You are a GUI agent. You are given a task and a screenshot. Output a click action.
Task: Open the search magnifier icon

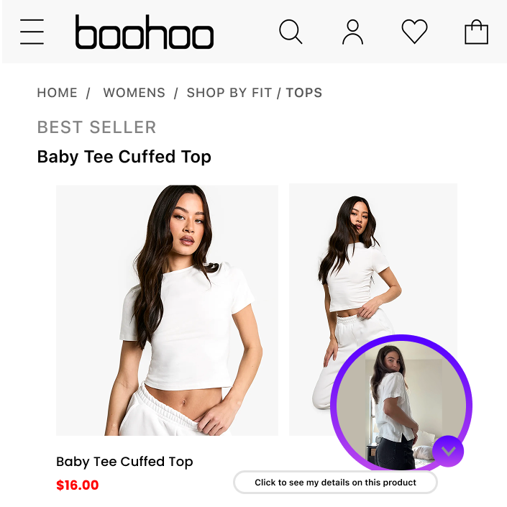291,32
